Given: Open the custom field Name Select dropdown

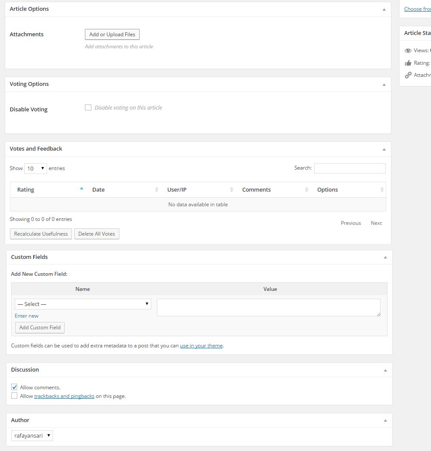Looking at the screenshot, I should point(83,304).
